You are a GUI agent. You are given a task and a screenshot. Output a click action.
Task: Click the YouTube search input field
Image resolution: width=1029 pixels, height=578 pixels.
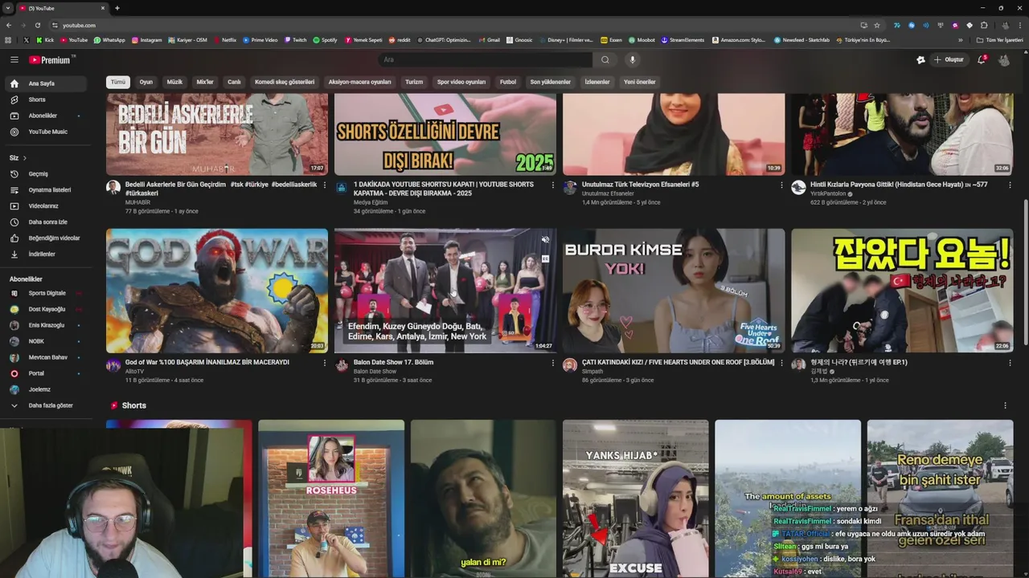pos(486,59)
